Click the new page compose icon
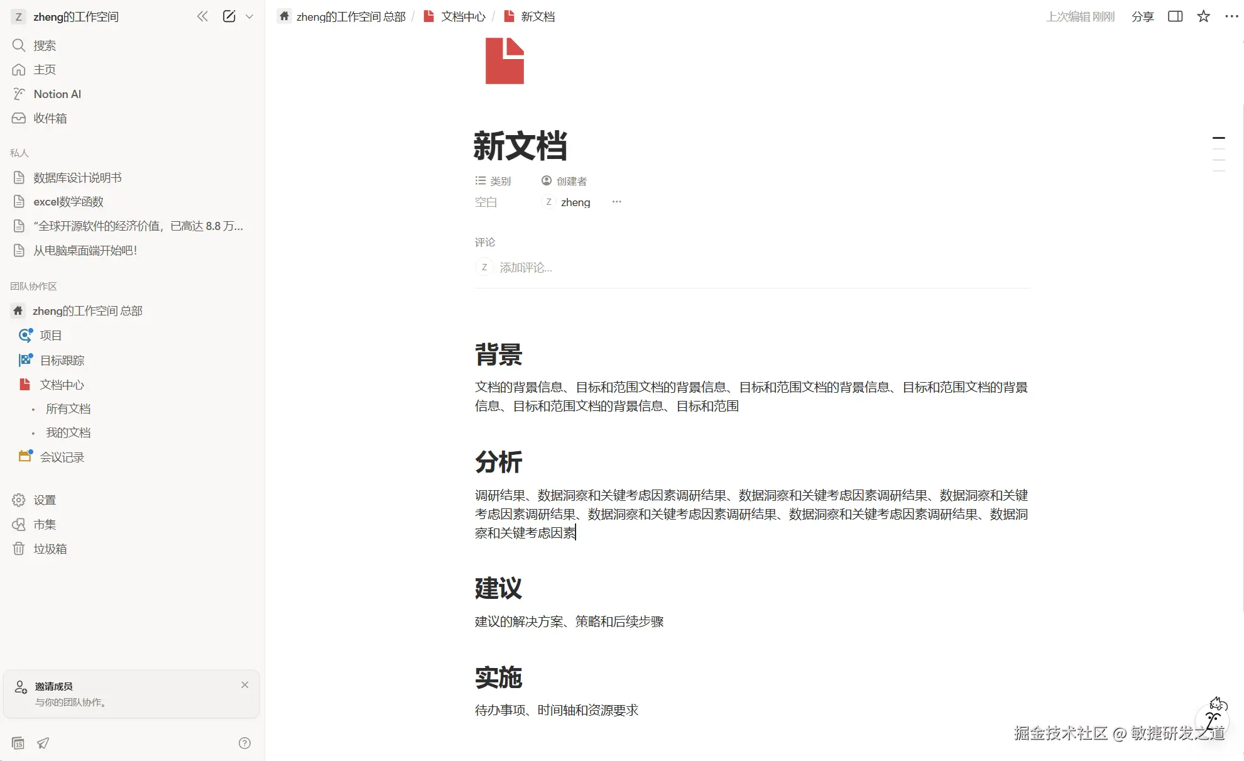1244x761 pixels. point(229,17)
